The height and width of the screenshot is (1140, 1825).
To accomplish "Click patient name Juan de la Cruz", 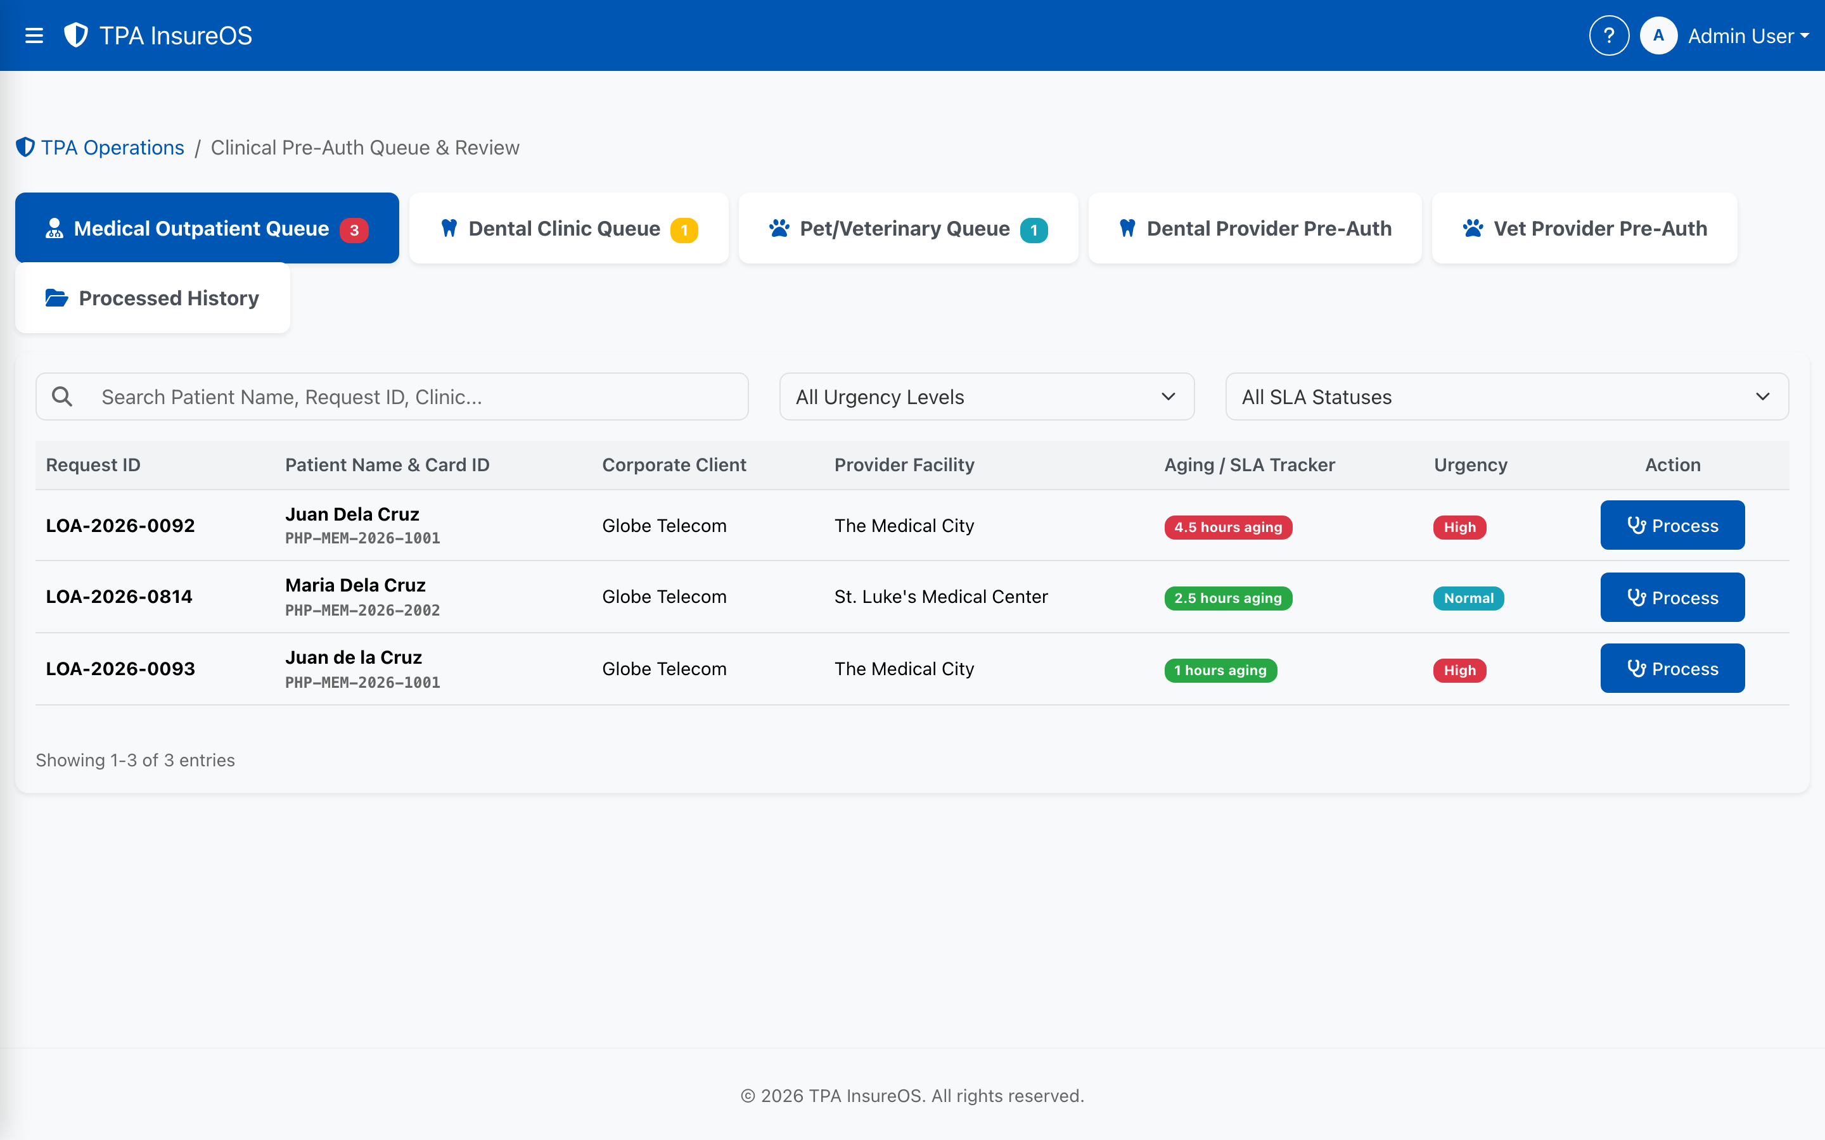I will point(353,657).
